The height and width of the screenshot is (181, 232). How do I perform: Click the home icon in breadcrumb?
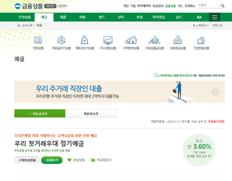point(19,25)
